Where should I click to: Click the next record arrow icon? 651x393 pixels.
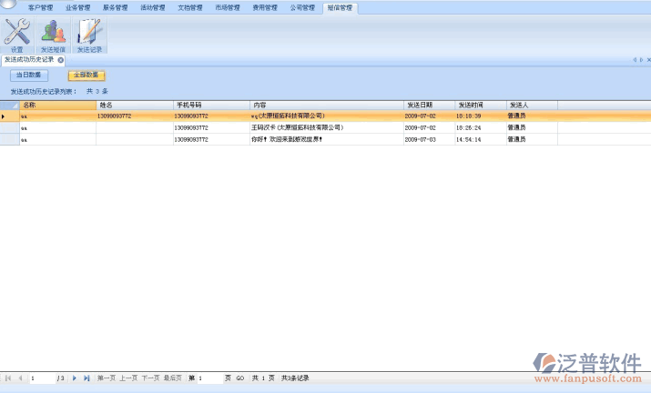[x=75, y=378]
